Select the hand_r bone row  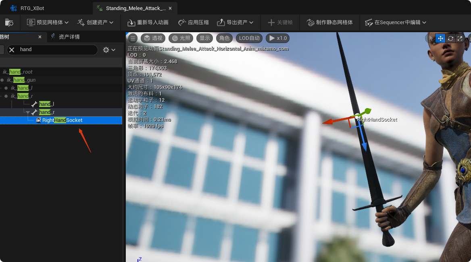[x=61, y=112]
